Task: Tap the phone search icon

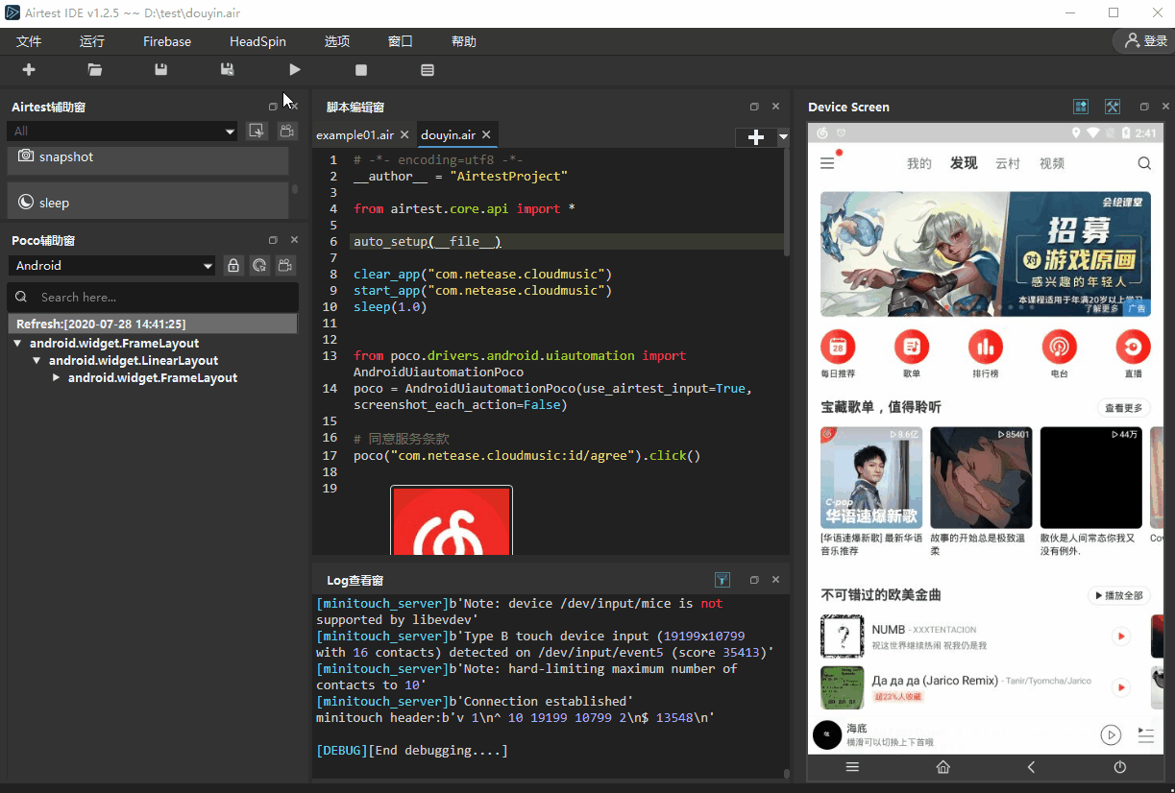Action: coord(1144,164)
